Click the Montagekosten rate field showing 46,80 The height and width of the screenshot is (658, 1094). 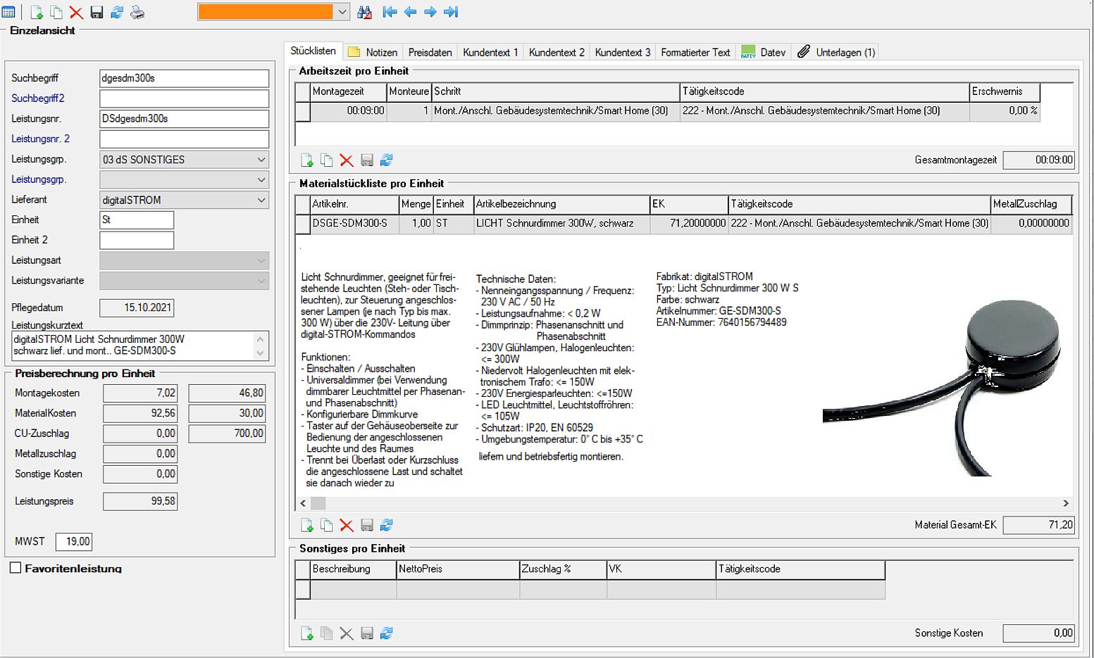point(227,393)
